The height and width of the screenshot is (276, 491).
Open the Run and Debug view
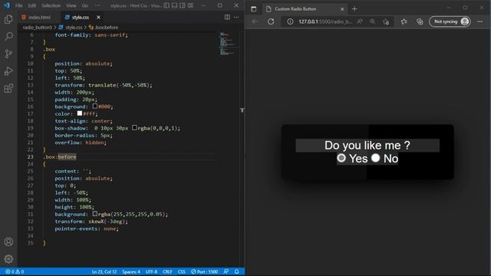pyautogui.click(x=8, y=71)
